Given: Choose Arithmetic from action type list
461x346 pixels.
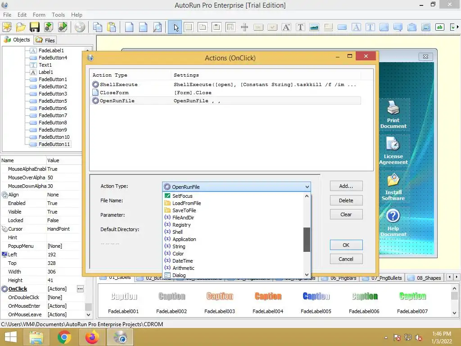Looking at the screenshot, I should coord(234,268).
